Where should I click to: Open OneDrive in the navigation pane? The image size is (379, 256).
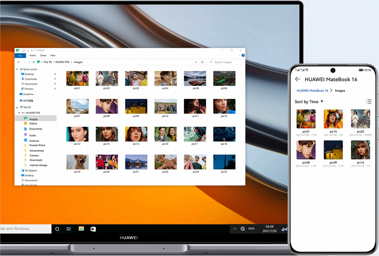pyautogui.click(x=29, y=94)
